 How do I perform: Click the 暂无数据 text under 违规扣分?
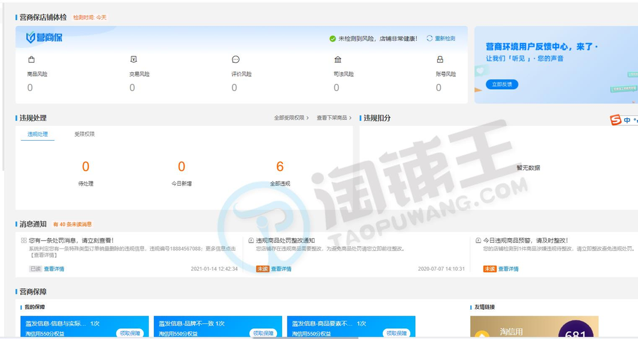pos(528,168)
